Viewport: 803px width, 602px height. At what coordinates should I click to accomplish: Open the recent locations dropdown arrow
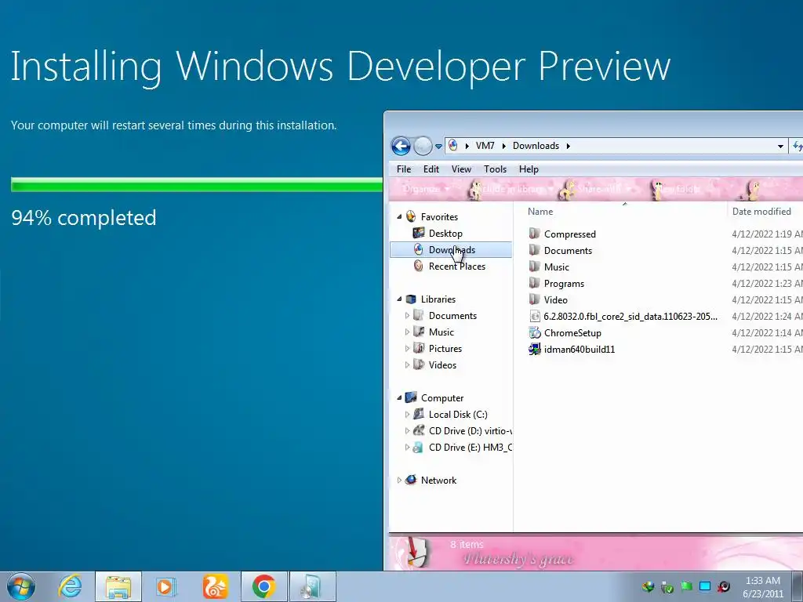point(438,147)
